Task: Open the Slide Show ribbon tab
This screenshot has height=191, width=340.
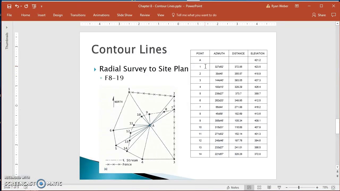Action: (x=125, y=15)
